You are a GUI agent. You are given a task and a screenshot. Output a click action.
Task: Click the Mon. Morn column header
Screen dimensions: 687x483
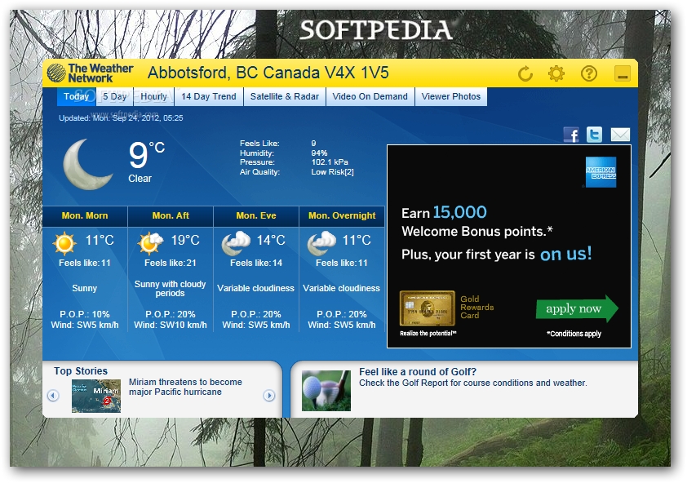tap(85, 215)
